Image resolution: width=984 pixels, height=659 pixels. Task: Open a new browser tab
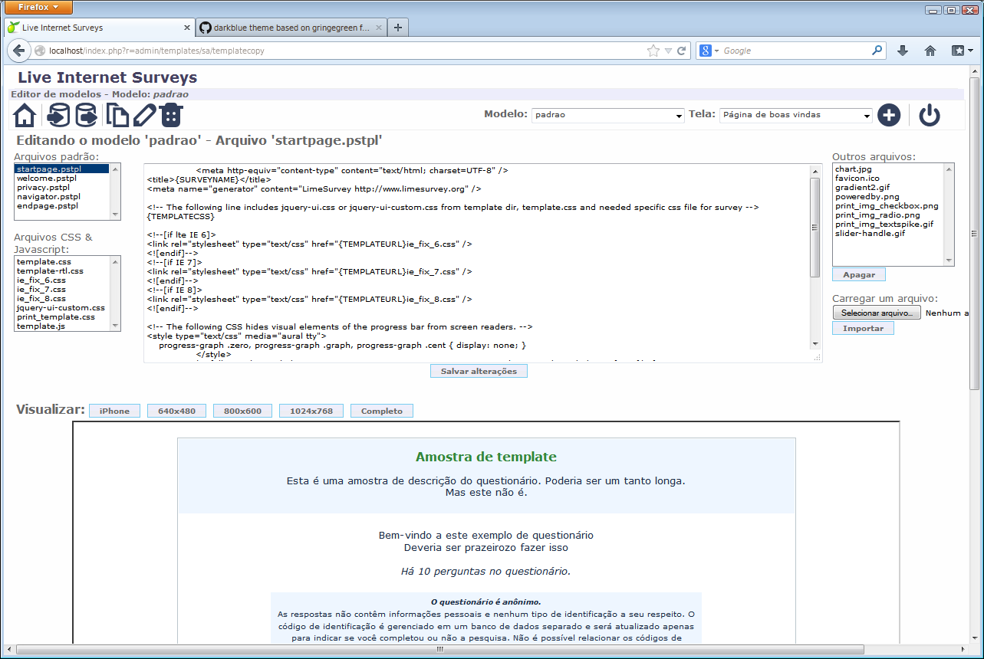(397, 28)
